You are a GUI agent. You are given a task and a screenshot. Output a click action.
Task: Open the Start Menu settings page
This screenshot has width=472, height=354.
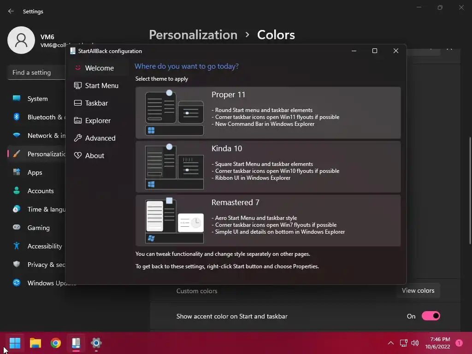pos(98,85)
